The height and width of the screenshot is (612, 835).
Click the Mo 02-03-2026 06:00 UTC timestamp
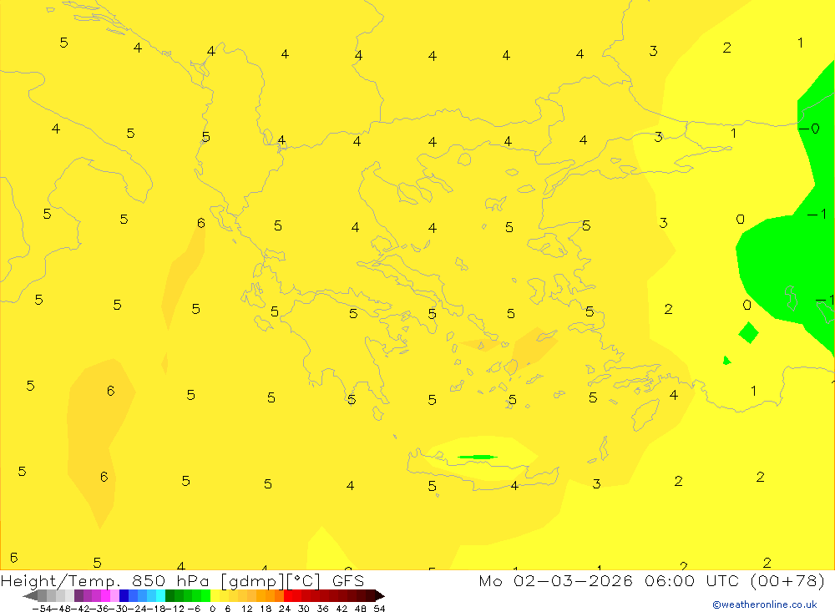[652, 580]
